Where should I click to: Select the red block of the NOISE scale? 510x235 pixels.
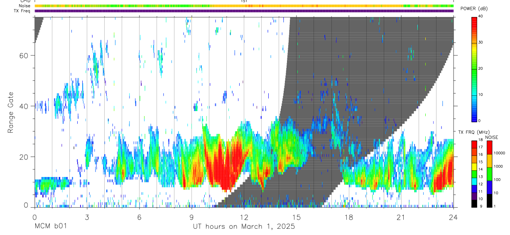point(490,148)
